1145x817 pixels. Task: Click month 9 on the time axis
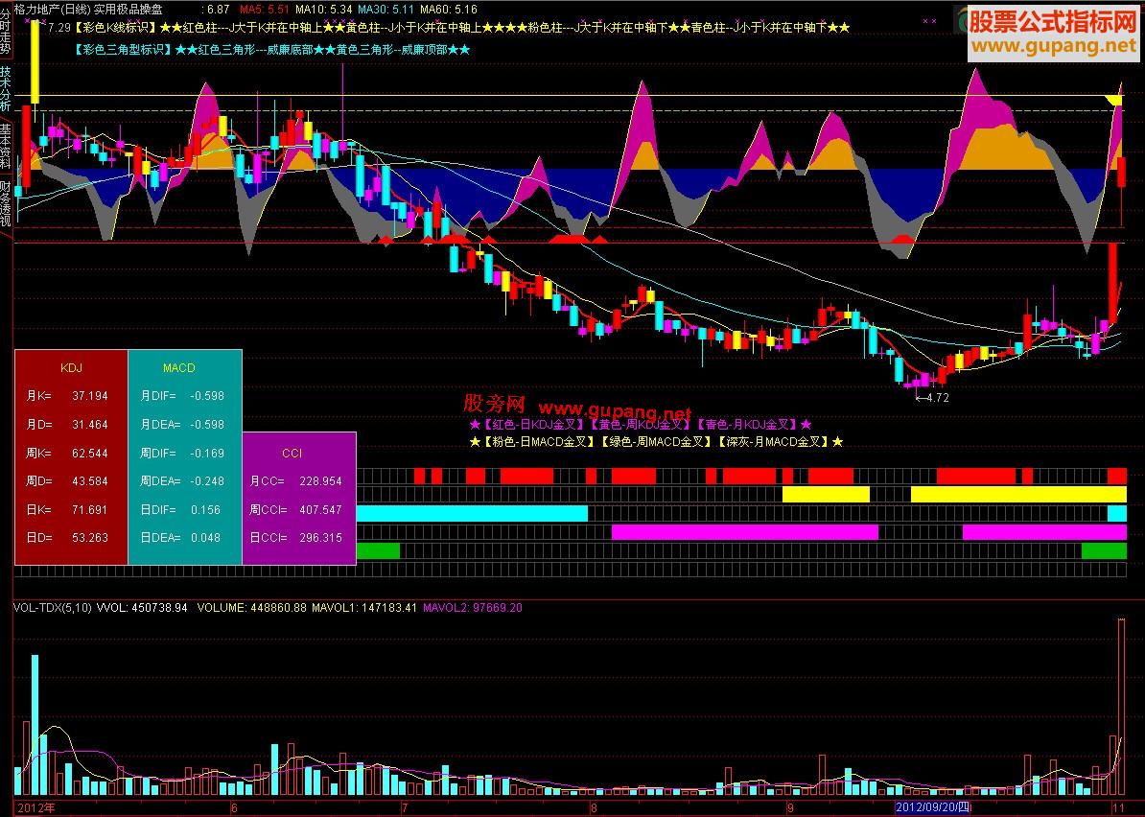click(790, 807)
